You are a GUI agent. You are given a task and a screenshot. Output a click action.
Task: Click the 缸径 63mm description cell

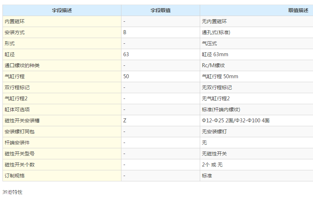pyautogui.click(x=215, y=54)
